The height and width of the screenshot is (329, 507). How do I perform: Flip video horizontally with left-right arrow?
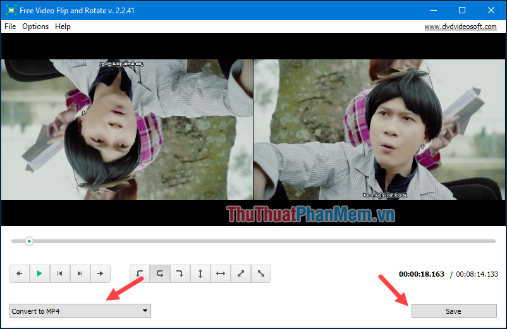pos(221,273)
